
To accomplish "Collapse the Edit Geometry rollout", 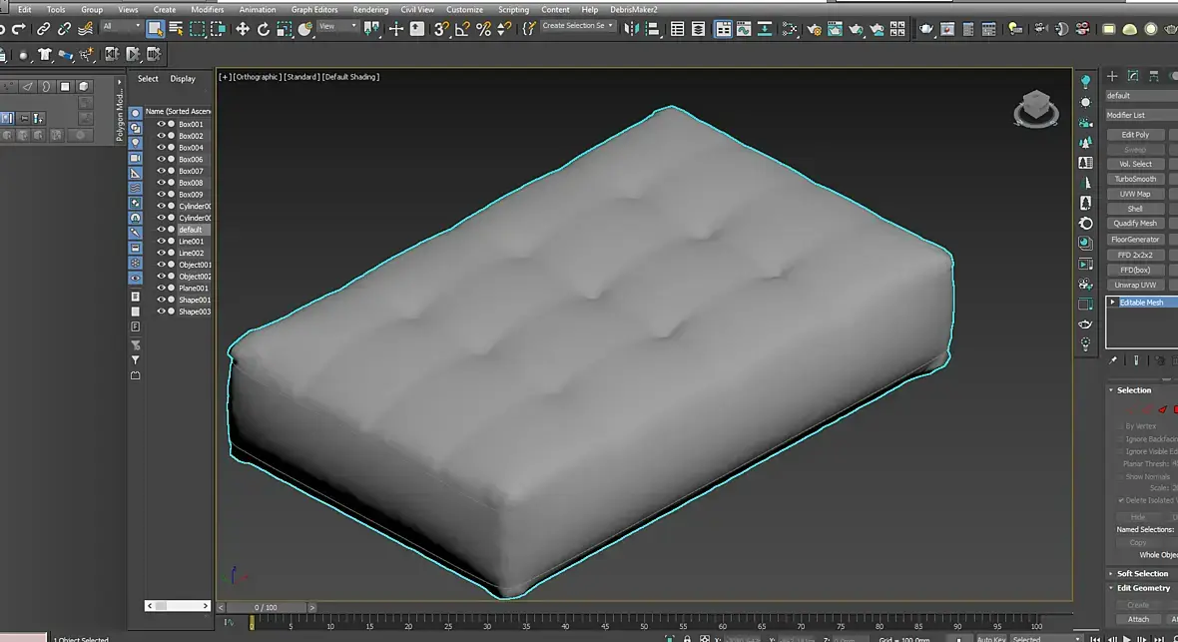I will pos(1111,588).
